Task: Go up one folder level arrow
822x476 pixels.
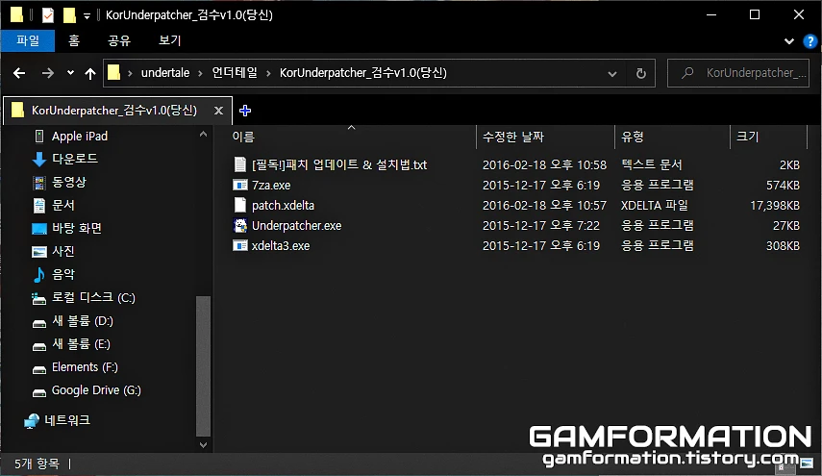Action: pos(90,73)
